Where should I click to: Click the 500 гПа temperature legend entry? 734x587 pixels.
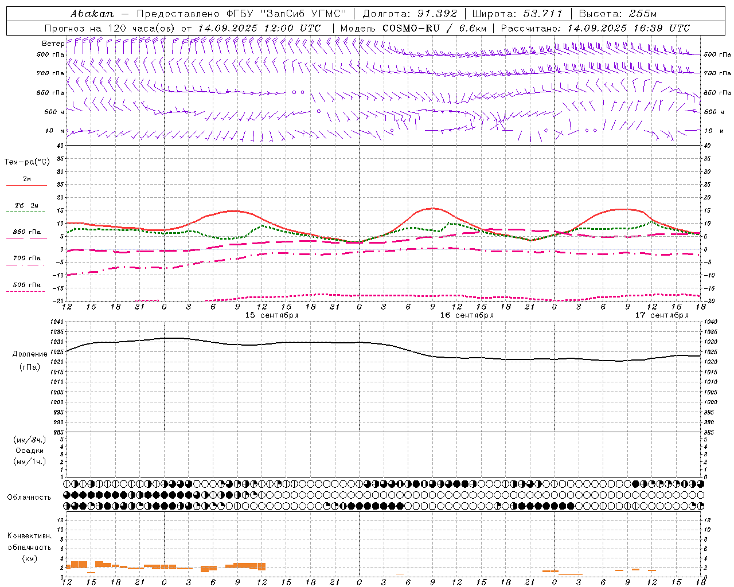tap(27, 285)
